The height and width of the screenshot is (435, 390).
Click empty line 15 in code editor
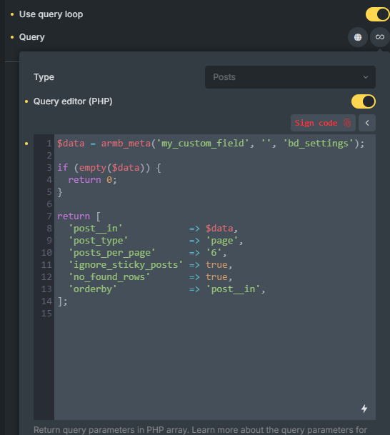click(215, 314)
